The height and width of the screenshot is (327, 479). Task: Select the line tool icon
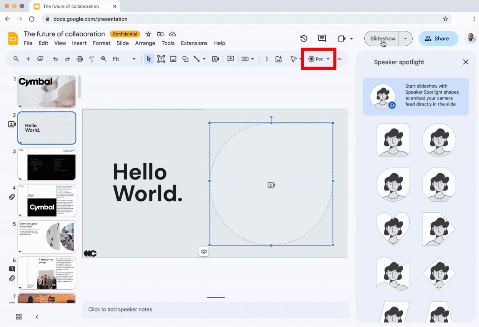[197, 59]
